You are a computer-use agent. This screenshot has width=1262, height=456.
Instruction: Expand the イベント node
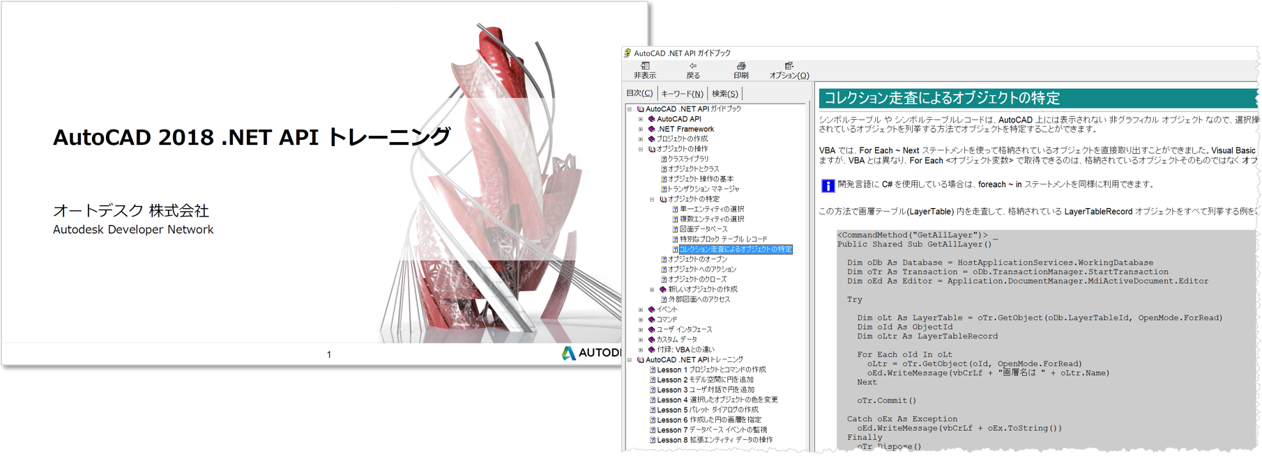[641, 310]
